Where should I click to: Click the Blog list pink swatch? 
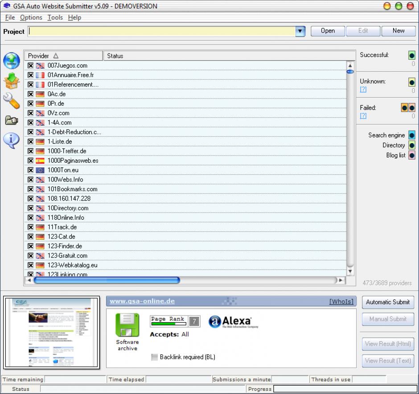(x=412, y=155)
